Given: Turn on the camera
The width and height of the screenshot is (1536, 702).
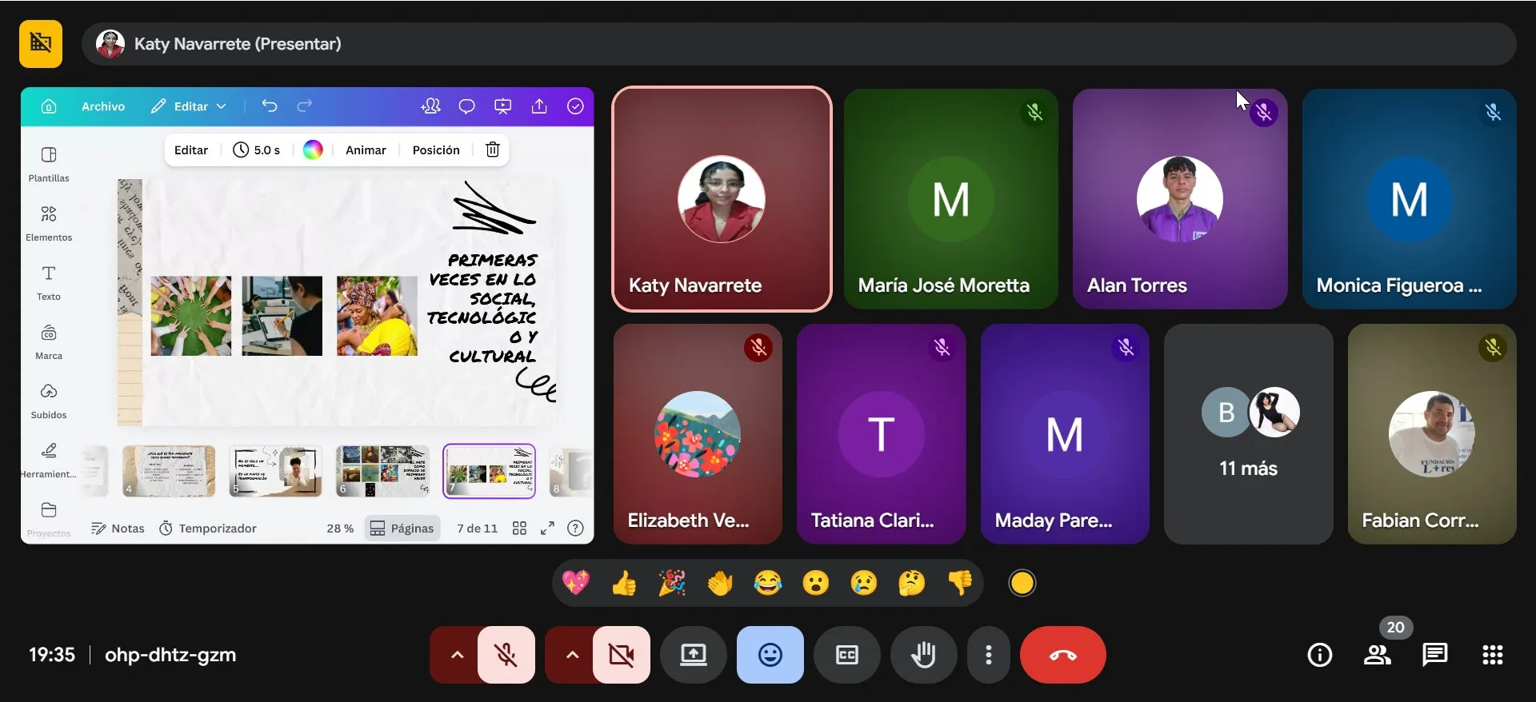Looking at the screenshot, I should (621, 655).
